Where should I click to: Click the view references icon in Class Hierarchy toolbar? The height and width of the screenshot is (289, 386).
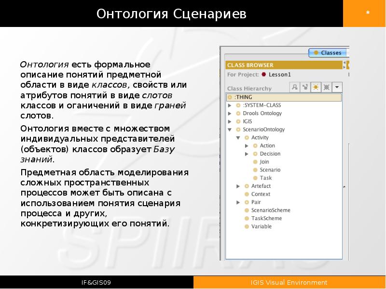pos(305,87)
